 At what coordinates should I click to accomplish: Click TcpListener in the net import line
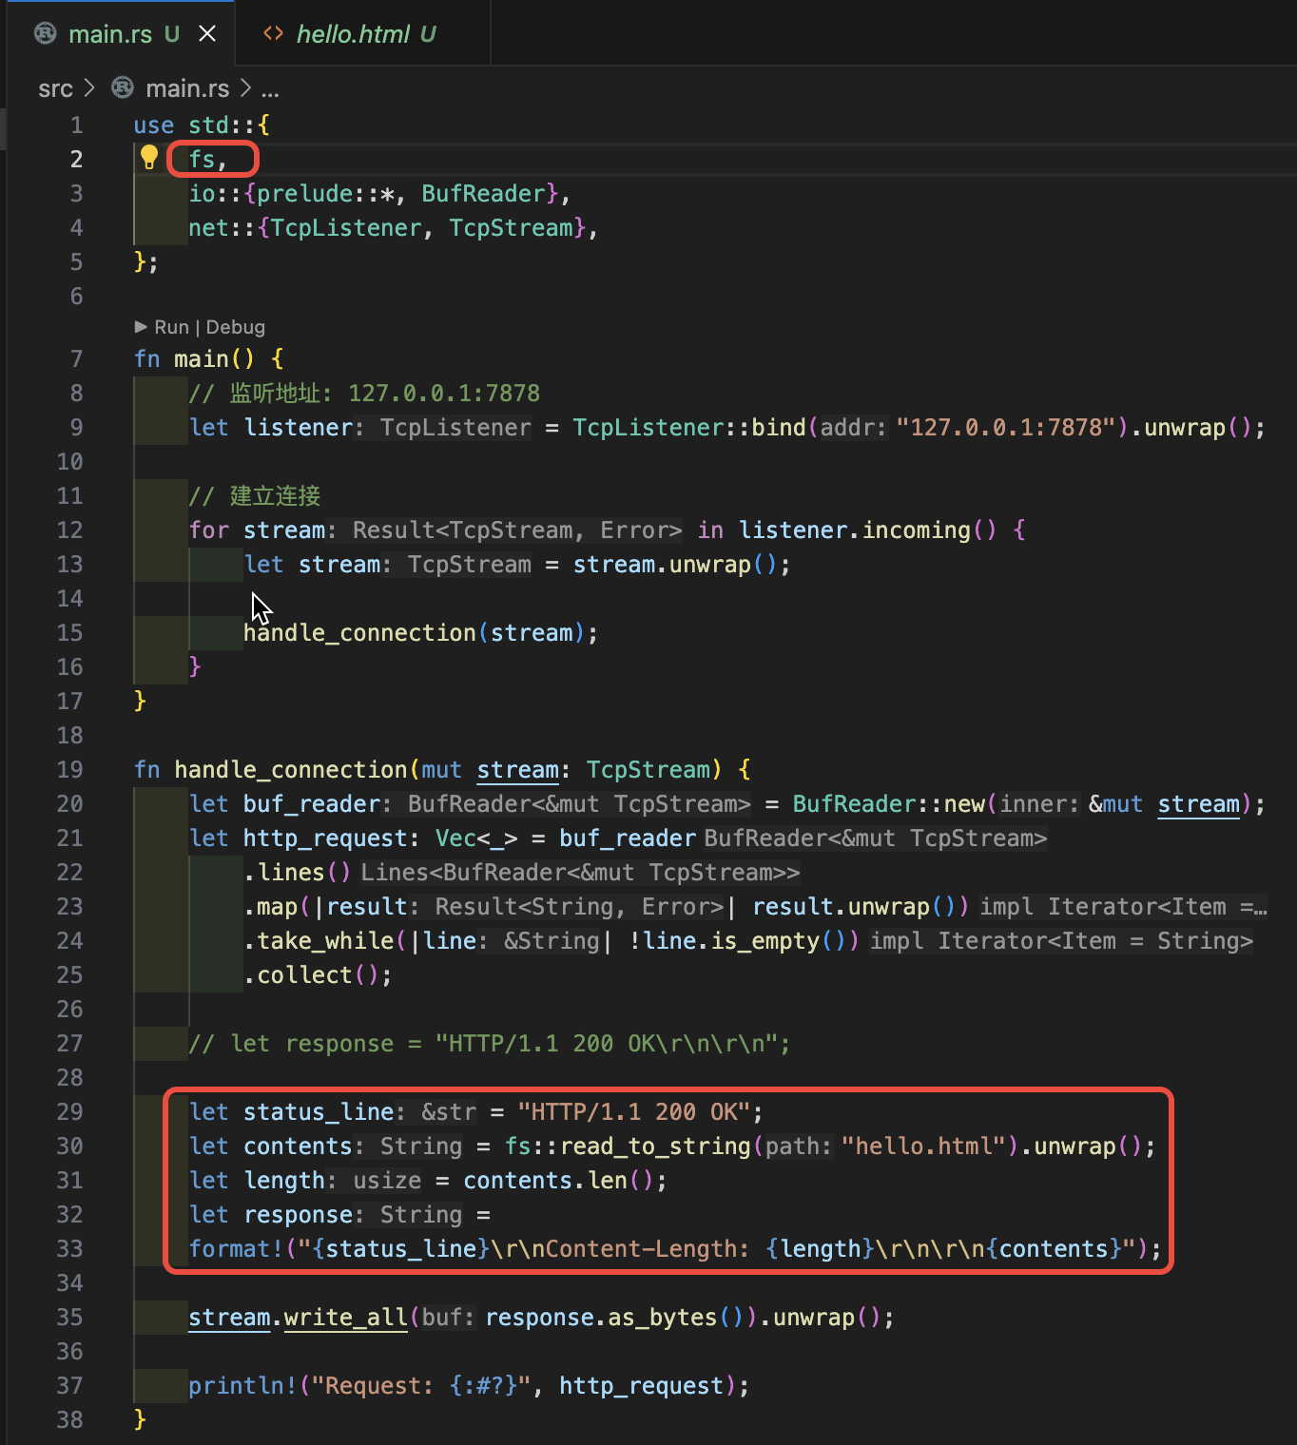[x=346, y=227]
